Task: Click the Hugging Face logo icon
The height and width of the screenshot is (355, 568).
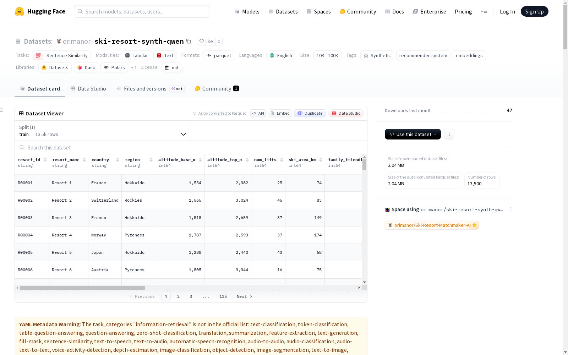Action: coord(20,11)
